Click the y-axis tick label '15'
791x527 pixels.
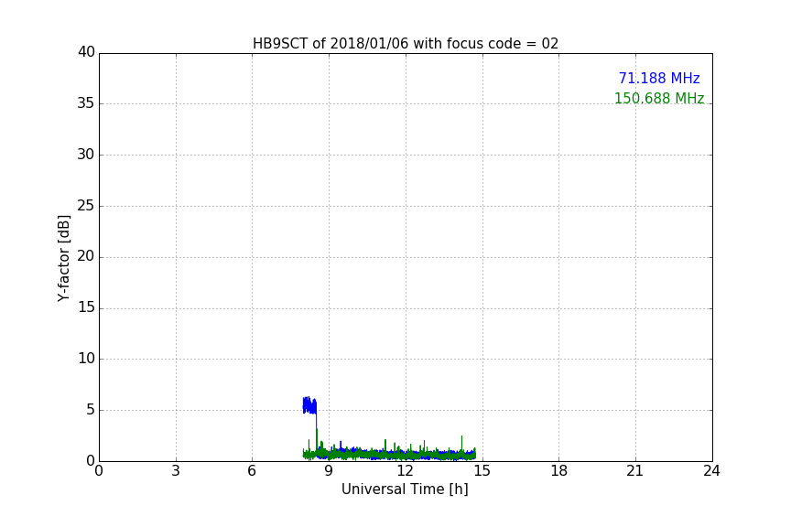coord(86,307)
